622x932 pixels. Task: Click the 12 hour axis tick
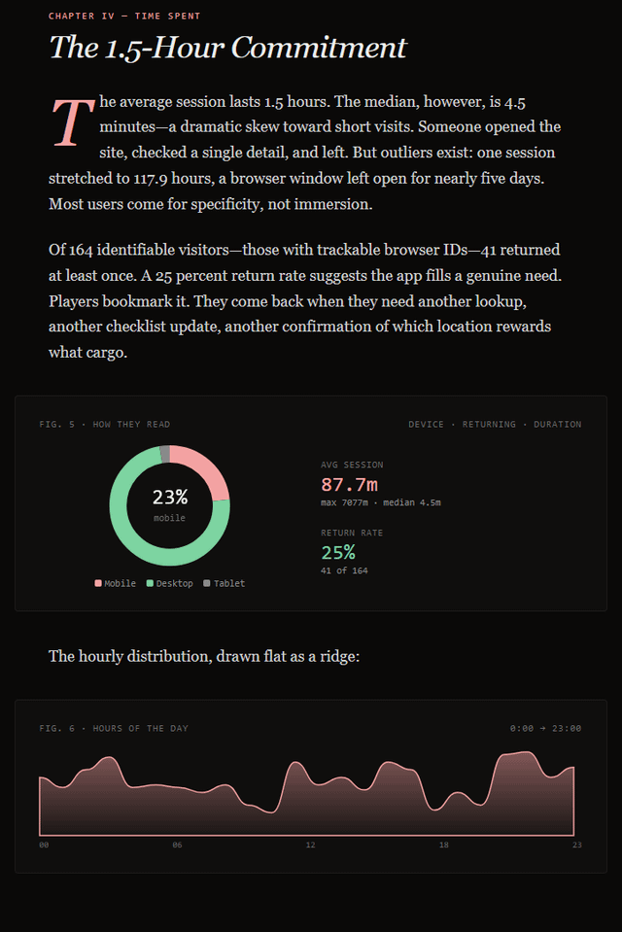pyautogui.click(x=310, y=846)
